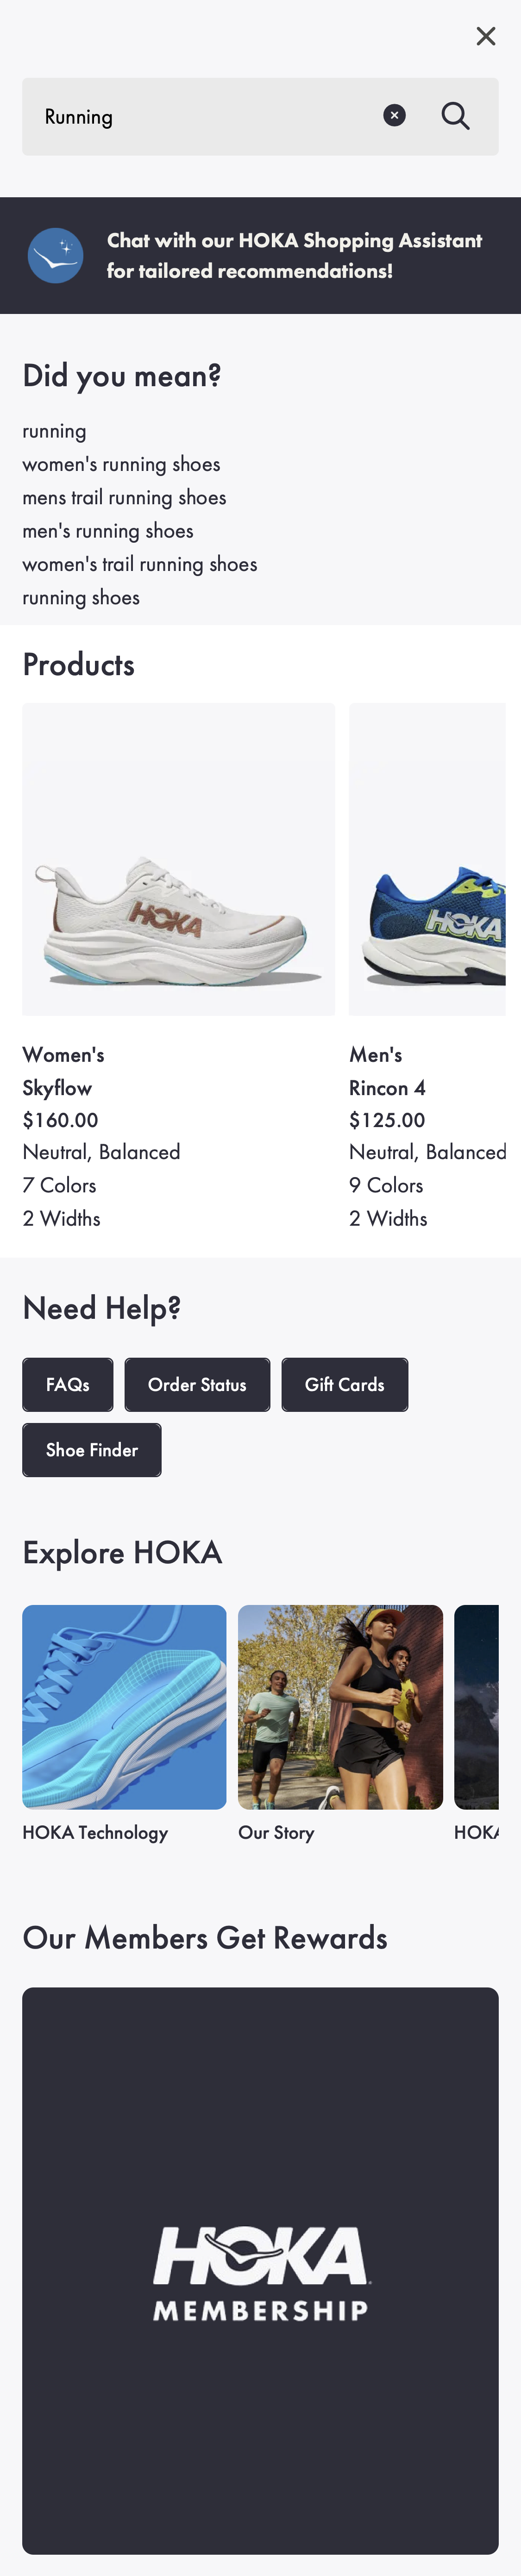Viewport: 521px width, 2576px height.
Task: Check your Order Status
Action: [x=197, y=1385]
